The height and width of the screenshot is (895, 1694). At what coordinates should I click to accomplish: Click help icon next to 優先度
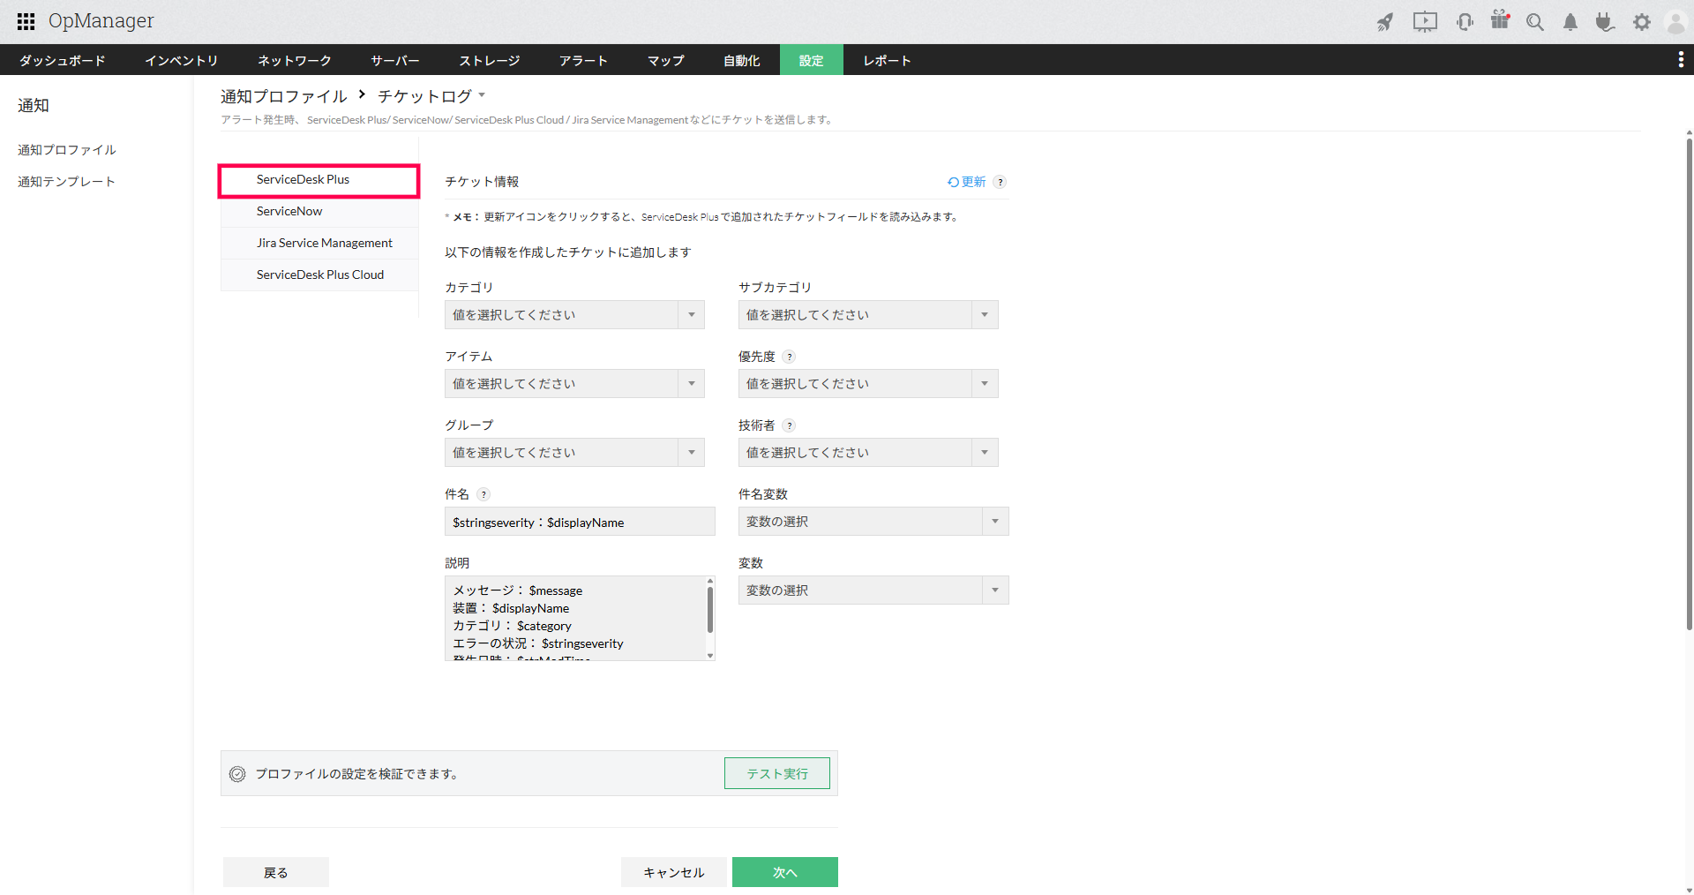coord(789,357)
